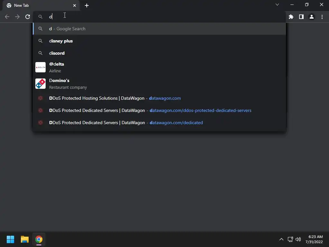Click DataWagon favicon beside Hosting Solutions

click(x=40, y=98)
